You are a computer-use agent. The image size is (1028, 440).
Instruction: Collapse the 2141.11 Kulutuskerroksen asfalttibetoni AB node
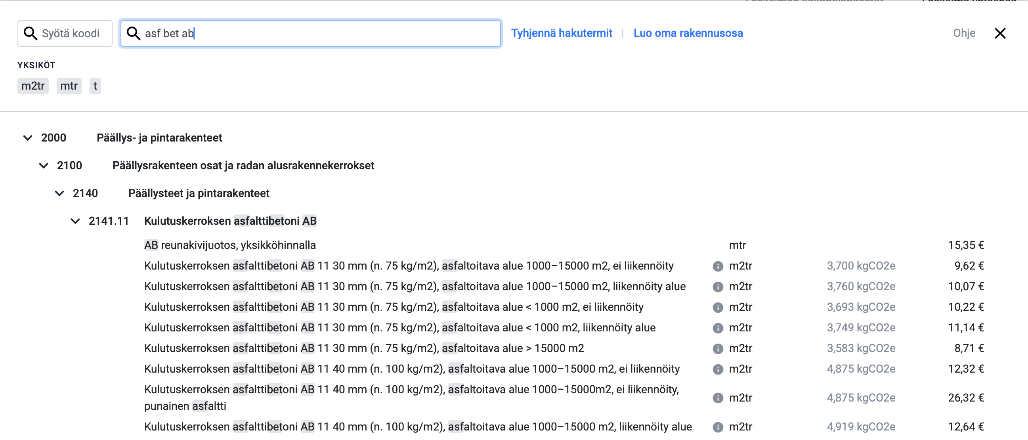pos(75,221)
